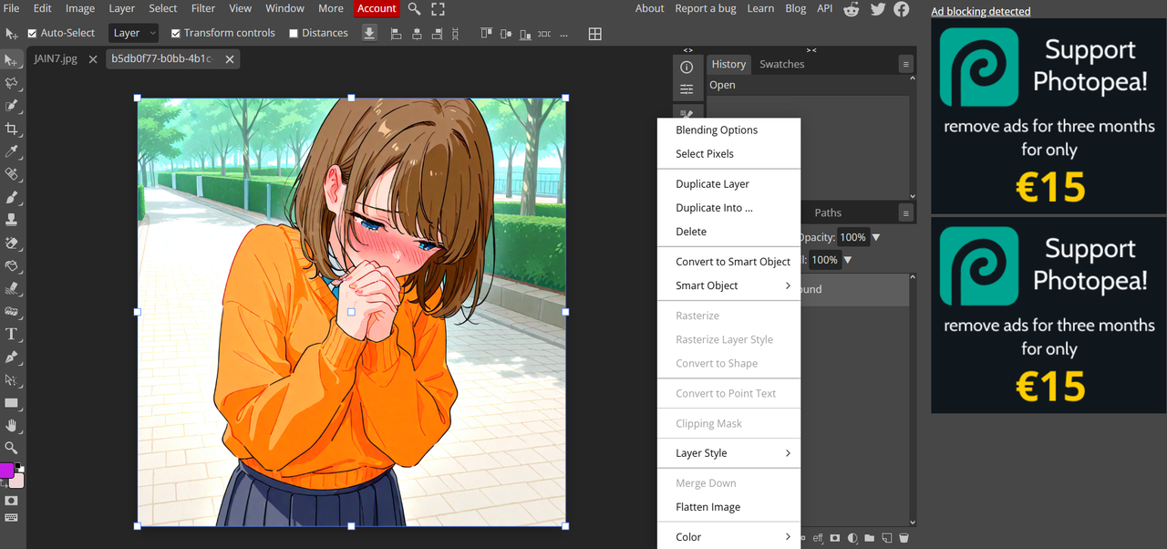The width and height of the screenshot is (1167, 549).
Task: Open Fill slider dropdown arrow
Action: [x=848, y=260]
